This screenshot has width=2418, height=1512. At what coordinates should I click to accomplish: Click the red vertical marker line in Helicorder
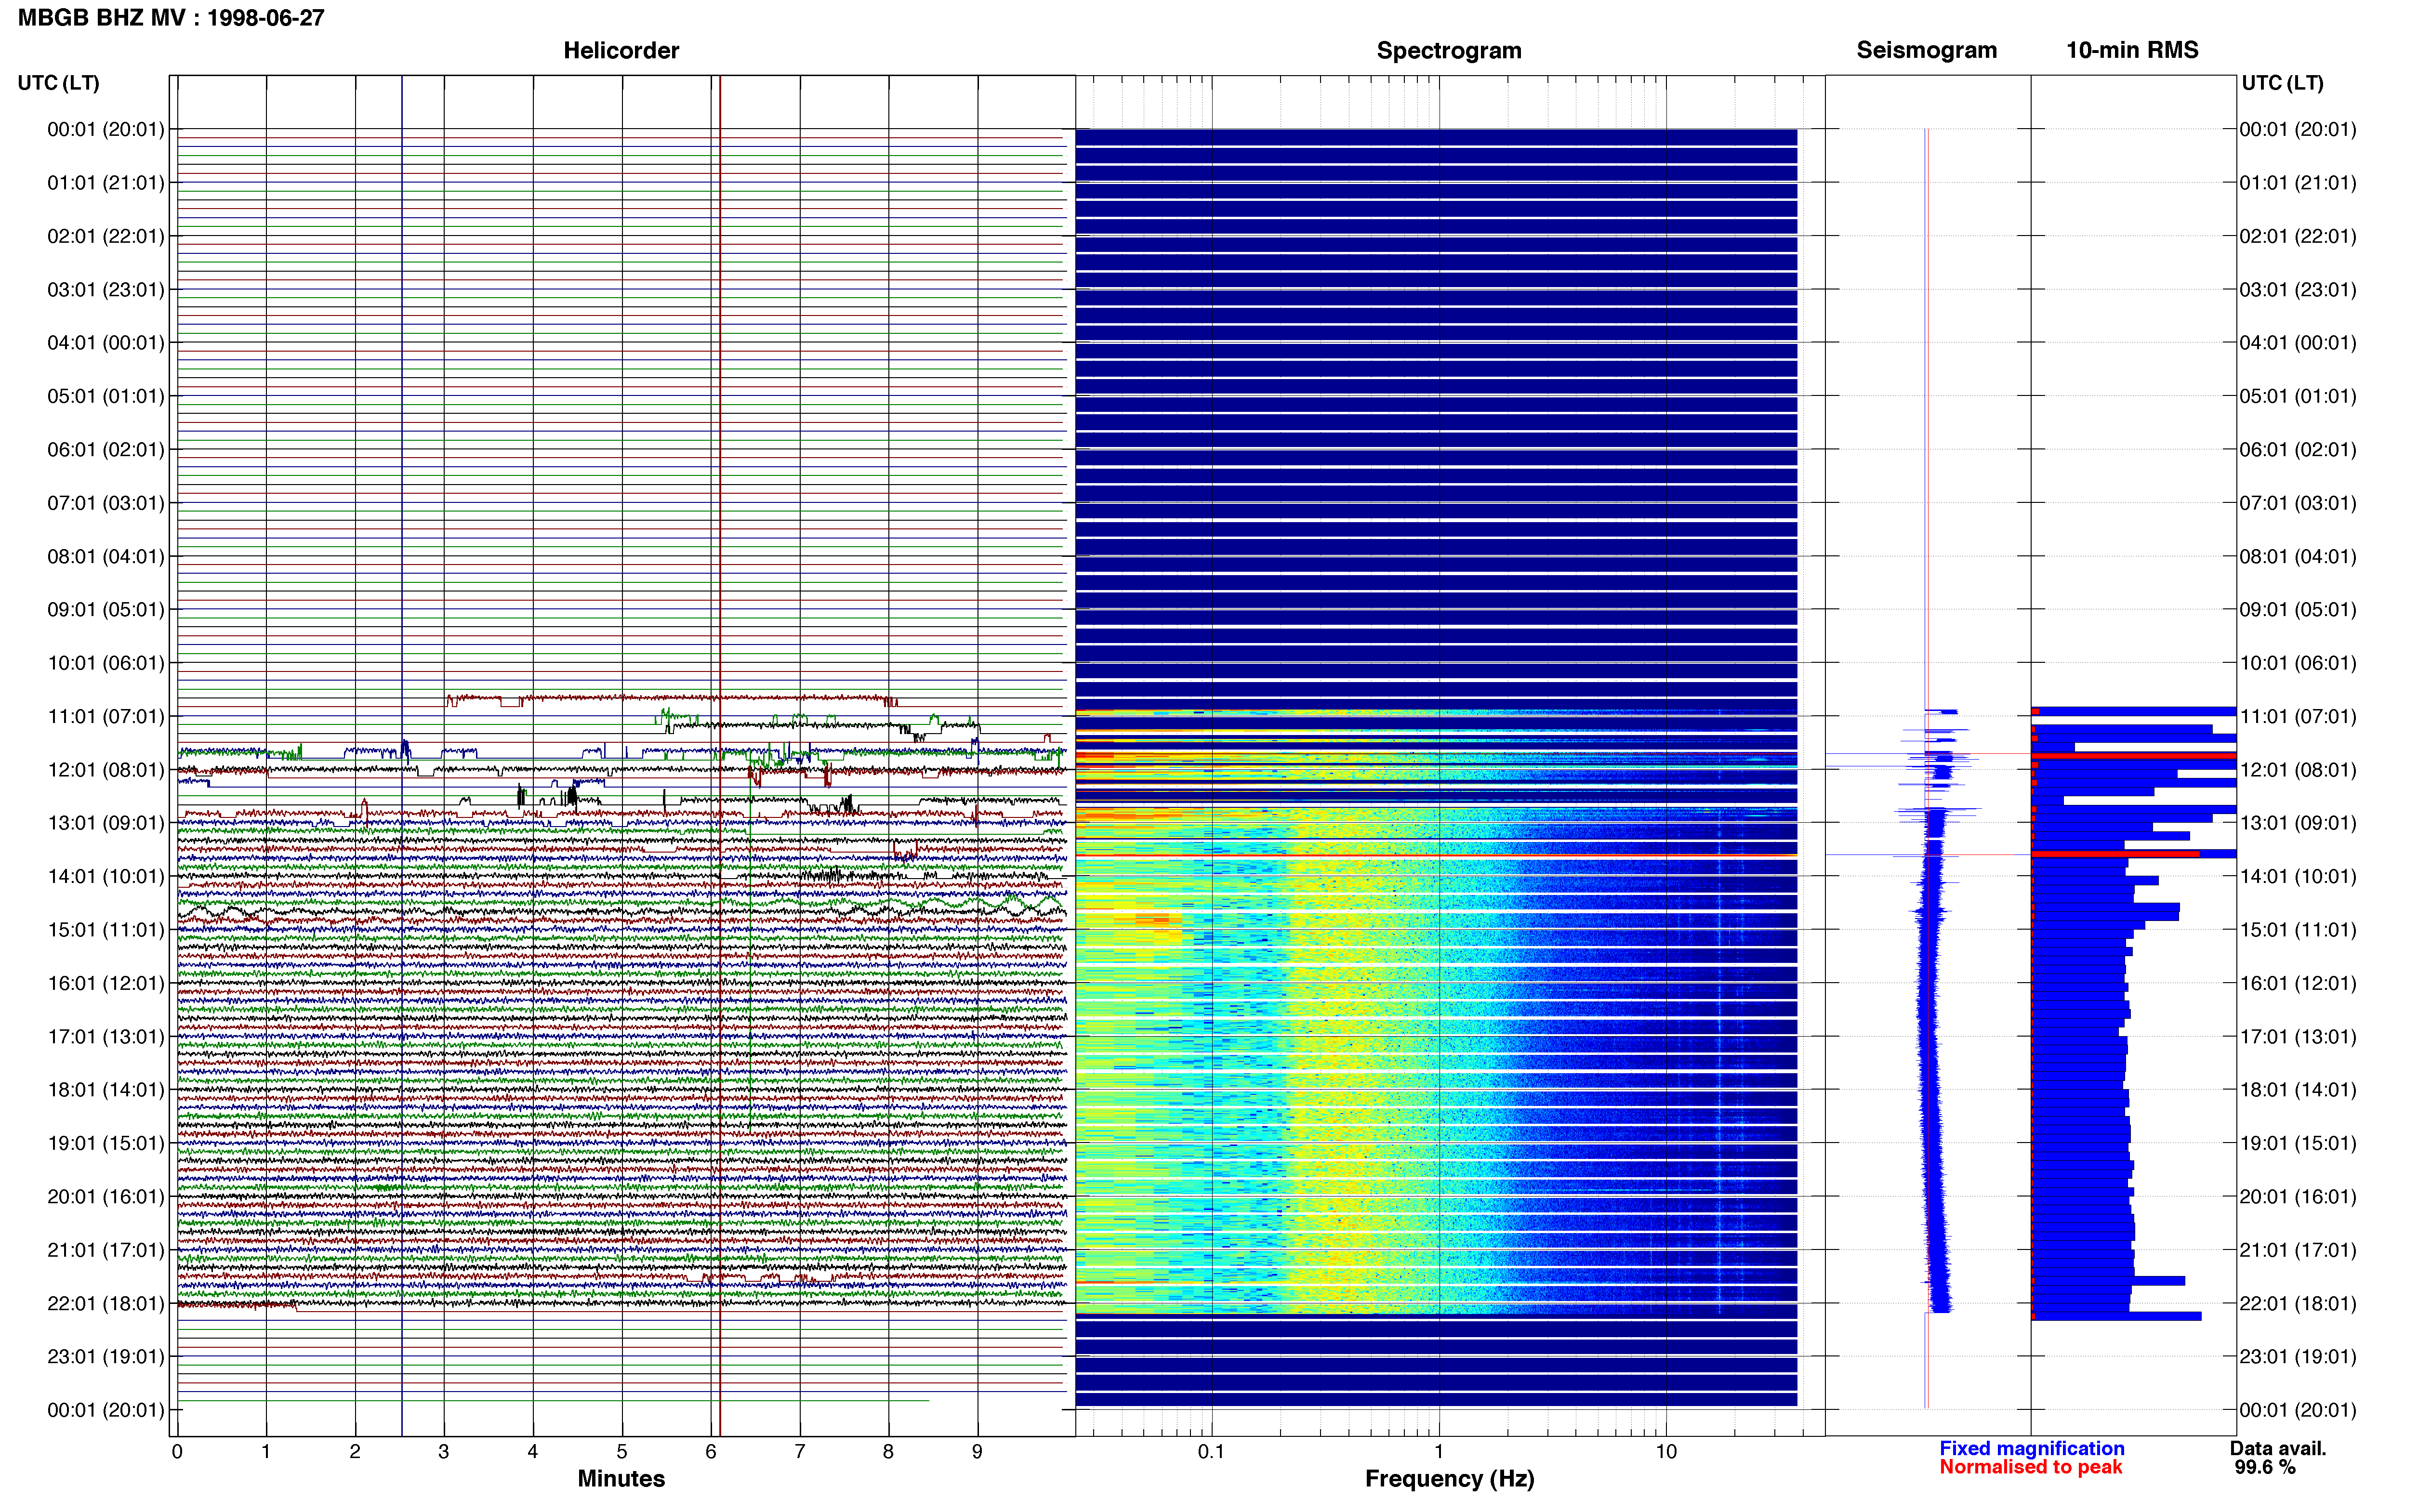coord(719,756)
